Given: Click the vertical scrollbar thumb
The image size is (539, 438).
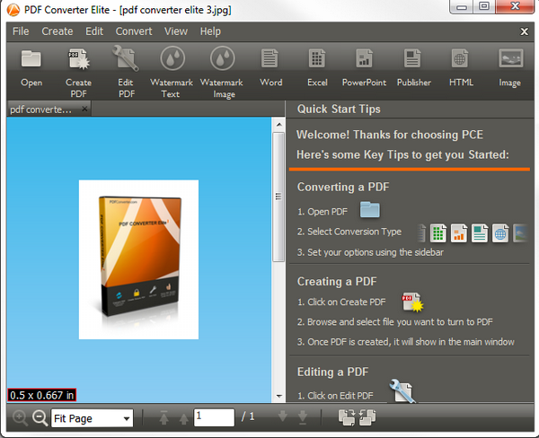Looking at the screenshot, I should coord(278,197).
